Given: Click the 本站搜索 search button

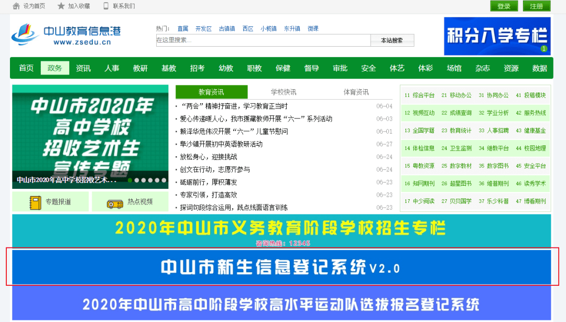Looking at the screenshot, I should (392, 40).
